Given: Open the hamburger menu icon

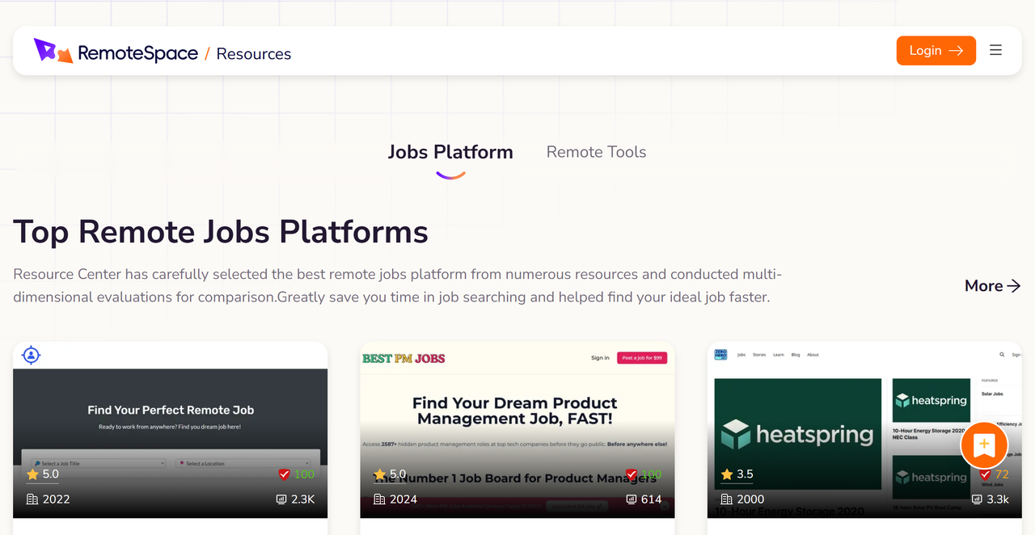Looking at the screenshot, I should pyautogui.click(x=995, y=50).
